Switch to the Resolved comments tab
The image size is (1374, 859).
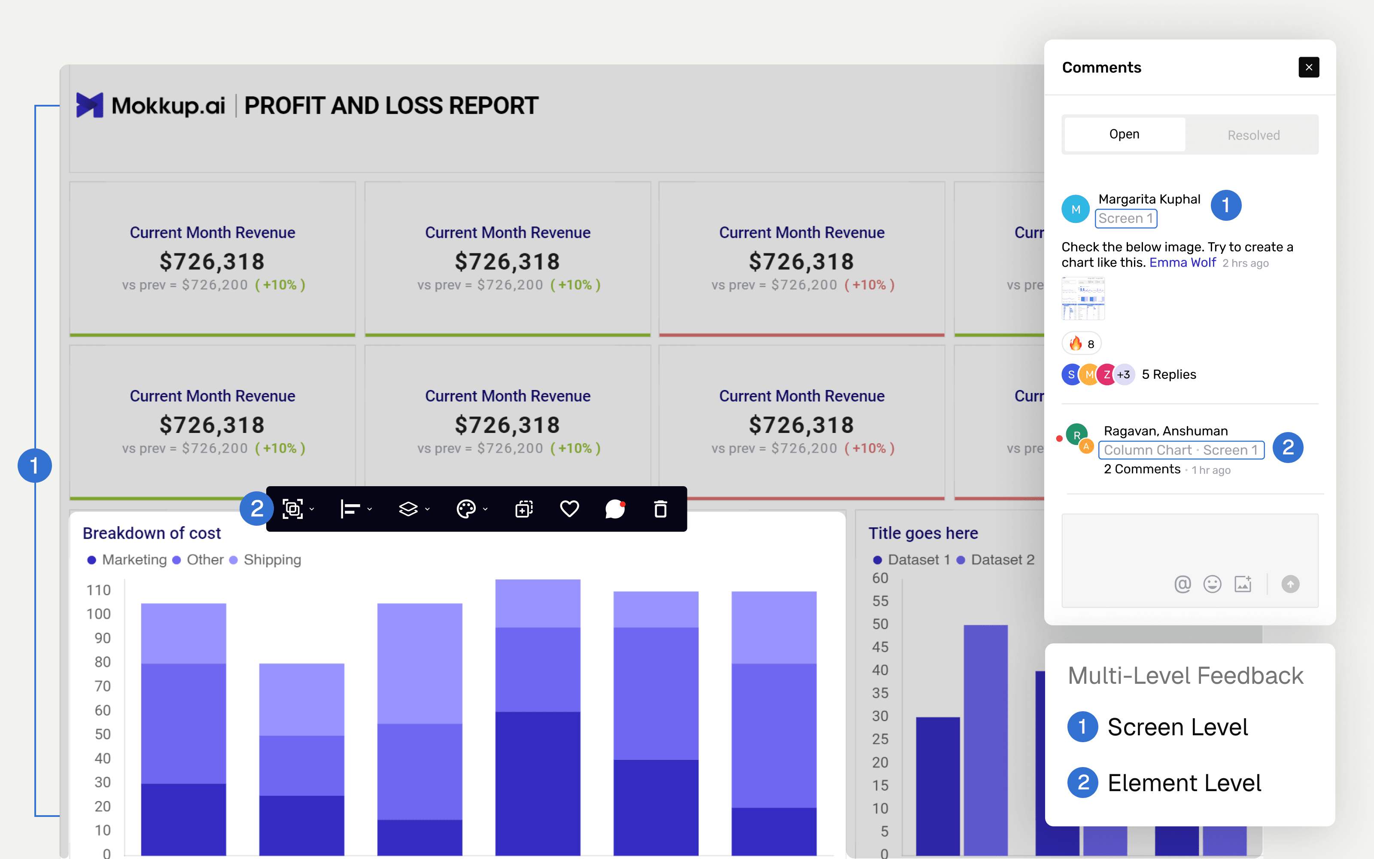click(x=1253, y=135)
